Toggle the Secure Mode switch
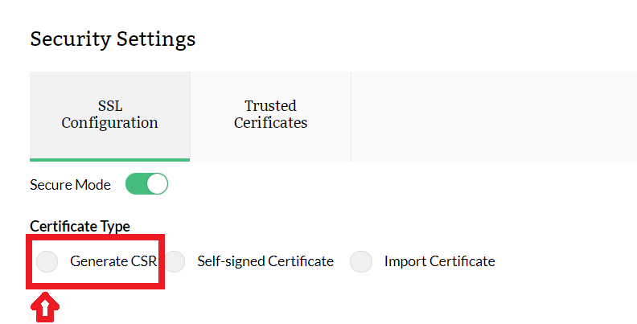This screenshot has width=637, height=324. 146,184
